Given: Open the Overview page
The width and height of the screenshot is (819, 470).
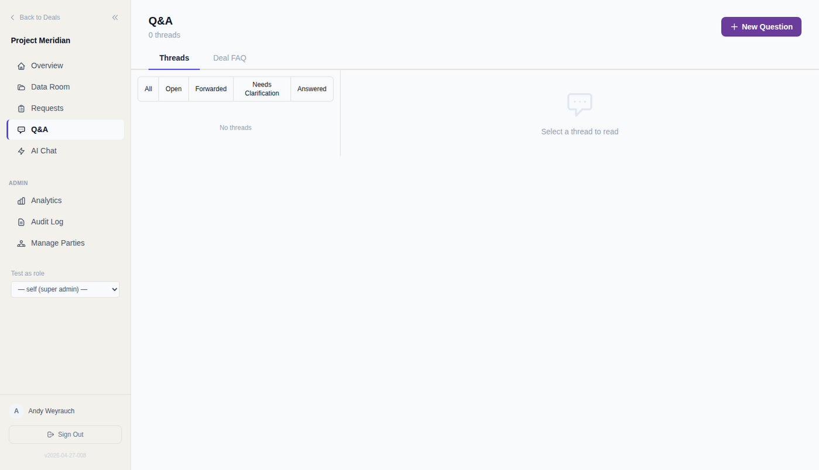Looking at the screenshot, I should [65, 65].
